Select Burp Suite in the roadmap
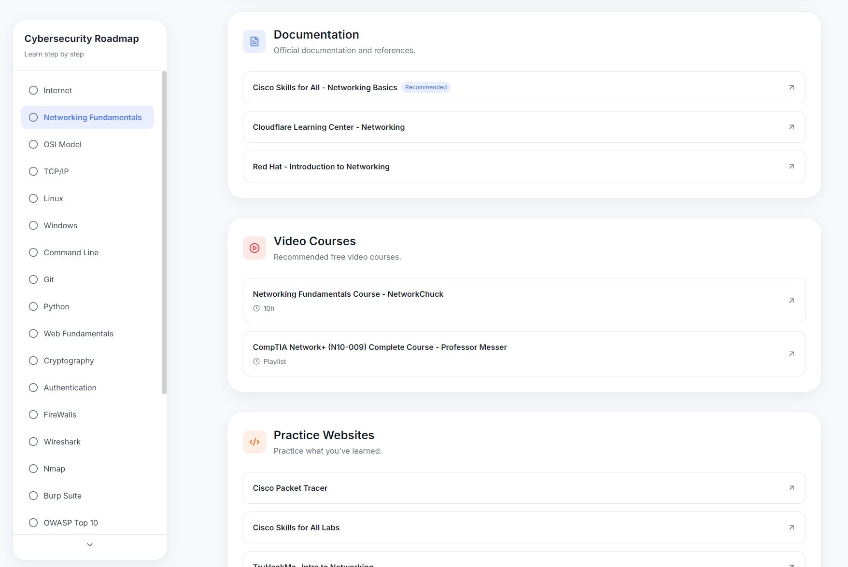The height and width of the screenshot is (567, 848). pos(87,496)
